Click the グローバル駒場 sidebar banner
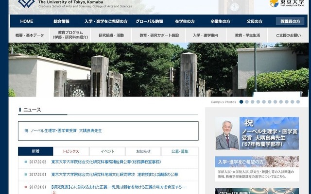 (257, 191)
